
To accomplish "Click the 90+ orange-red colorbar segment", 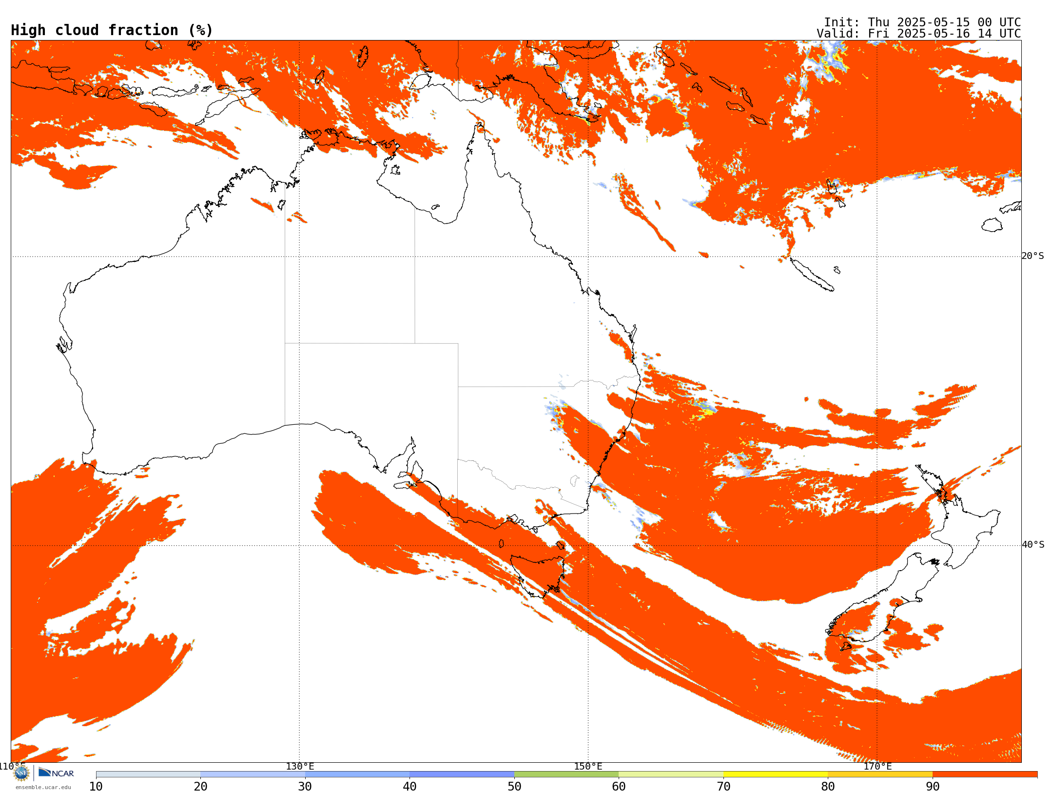I will click(985, 774).
